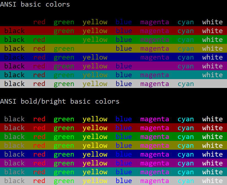Click the blank gap after "cyan" on basic white row
Viewport: 227px width, 185px height.
coord(212,84)
